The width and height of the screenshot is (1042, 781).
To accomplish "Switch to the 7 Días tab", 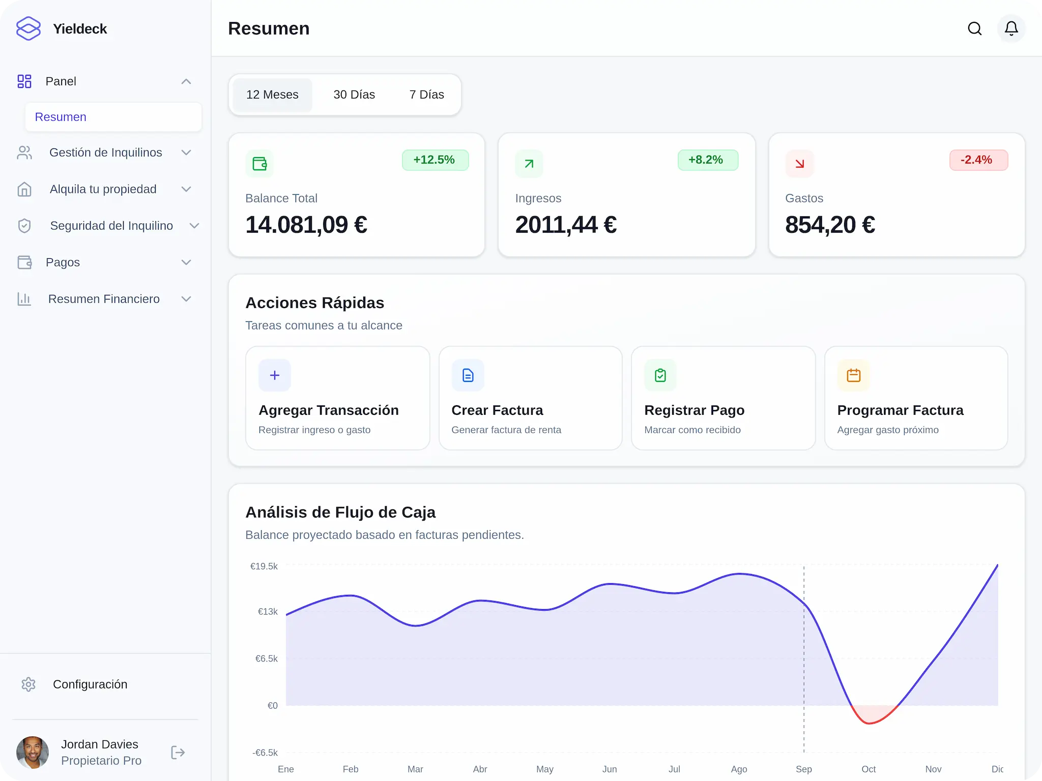I will click(x=426, y=95).
